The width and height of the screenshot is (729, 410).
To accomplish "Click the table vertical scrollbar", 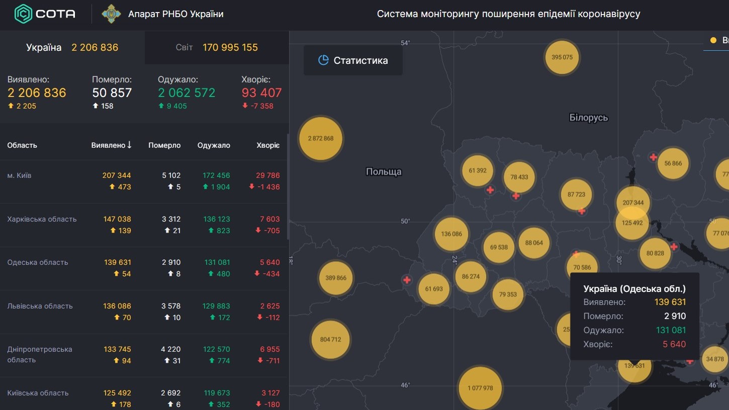I will click(288, 186).
